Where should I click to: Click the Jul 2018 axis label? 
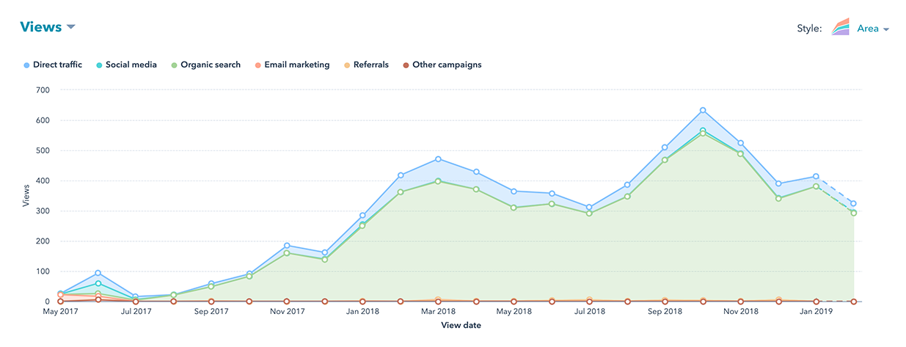[589, 312]
